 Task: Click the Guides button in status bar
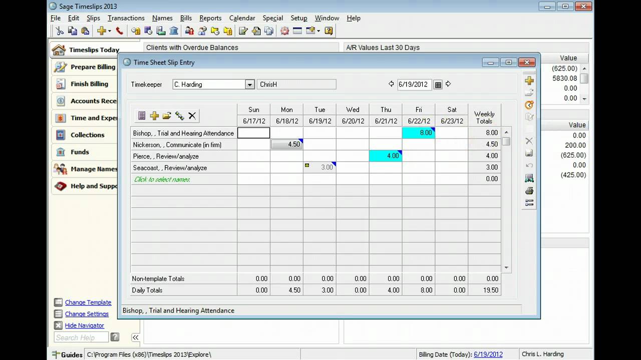[67, 354]
